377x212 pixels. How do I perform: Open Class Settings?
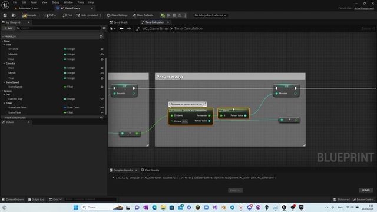pos(117,15)
